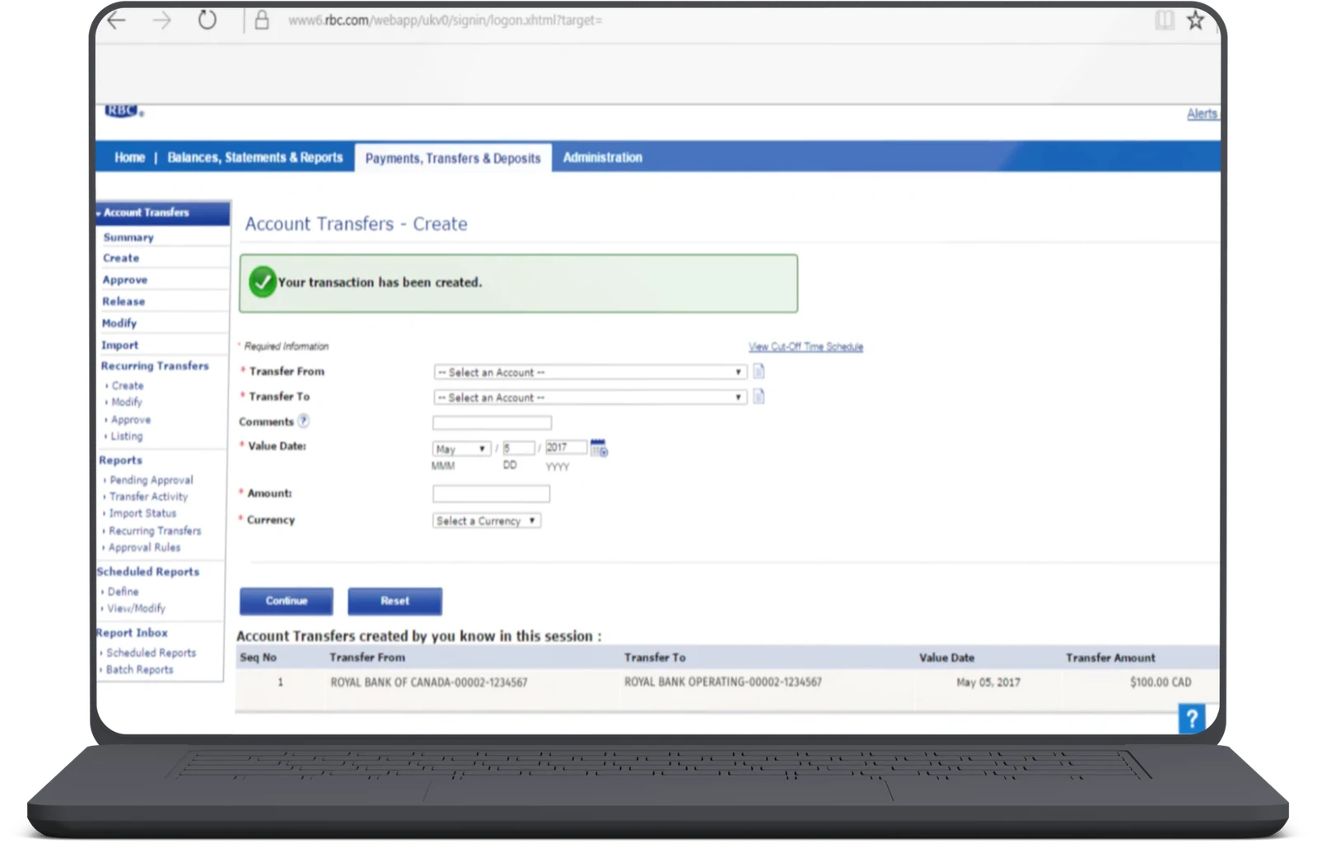Click the $100.00 CAD transfer amount
The width and height of the screenshot is (1317, 843).
point(1160,682)
